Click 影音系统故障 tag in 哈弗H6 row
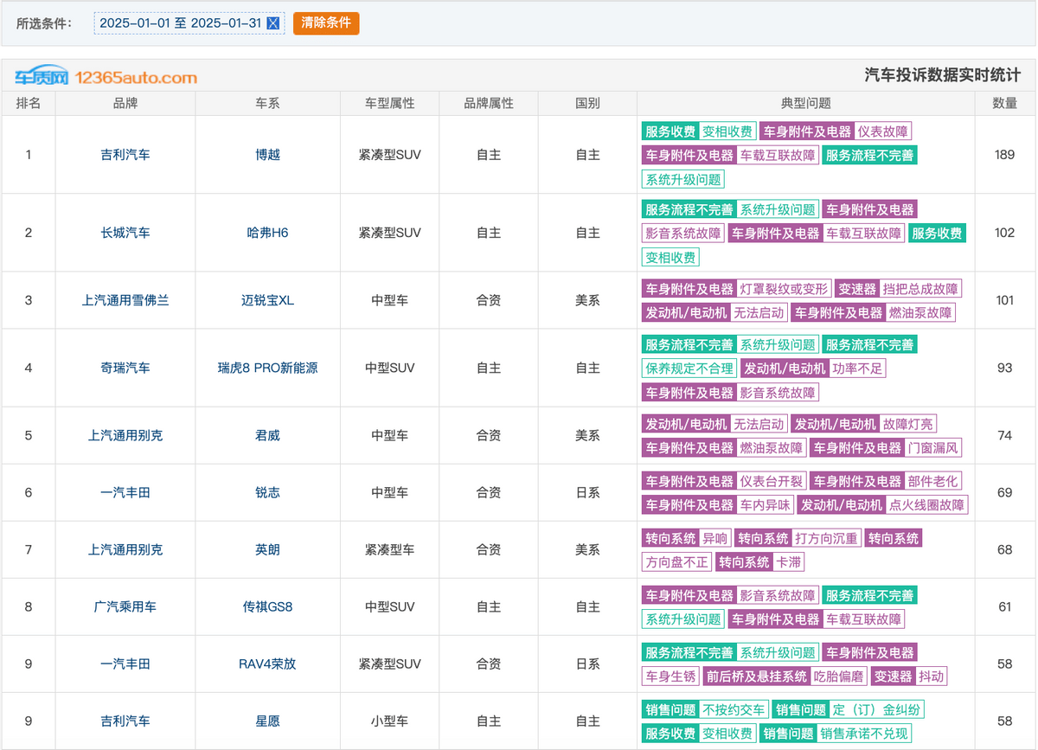Image resolution: width=1038 pixels, height=750 pixels. [682, 234]
